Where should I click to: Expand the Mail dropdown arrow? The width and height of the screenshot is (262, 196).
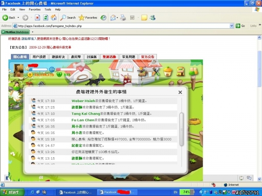point(117,18)
